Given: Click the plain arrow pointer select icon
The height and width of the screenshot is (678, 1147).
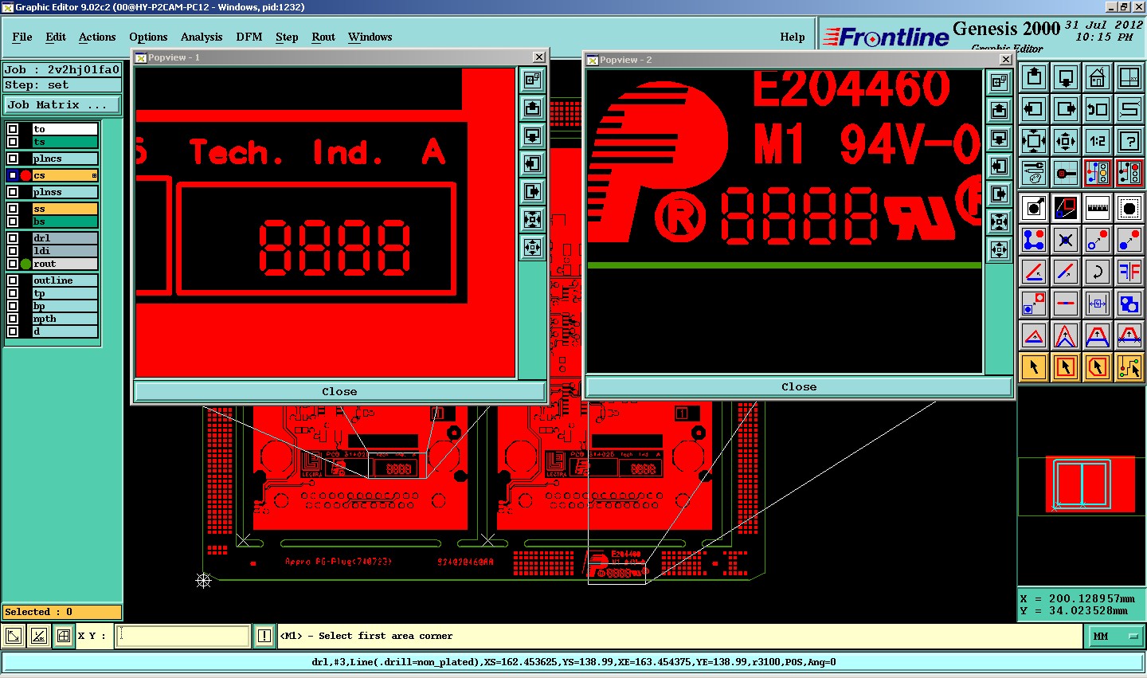Looking at the screenshot, I should (1034, 367).
